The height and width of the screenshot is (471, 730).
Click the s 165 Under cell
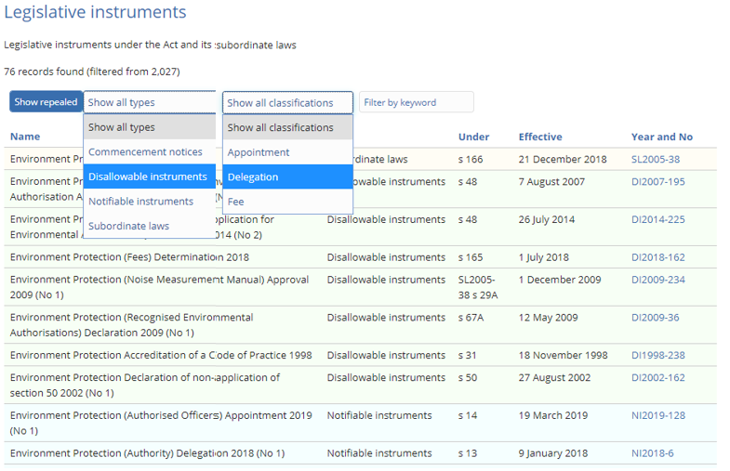[471, 257]
